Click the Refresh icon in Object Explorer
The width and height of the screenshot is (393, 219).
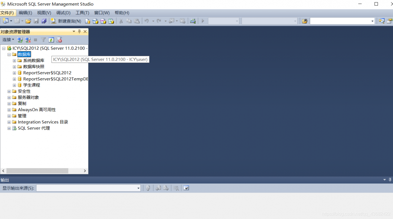point(51,40)
